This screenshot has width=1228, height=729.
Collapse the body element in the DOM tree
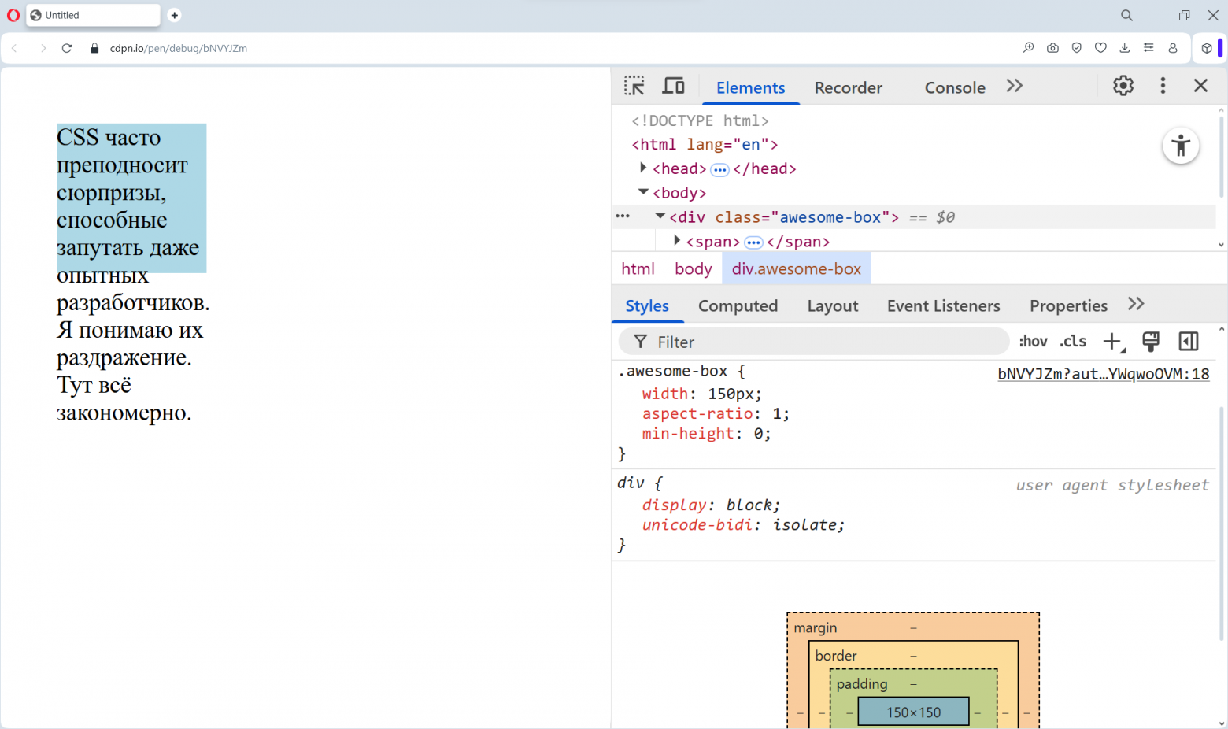[x=643, y=192]
